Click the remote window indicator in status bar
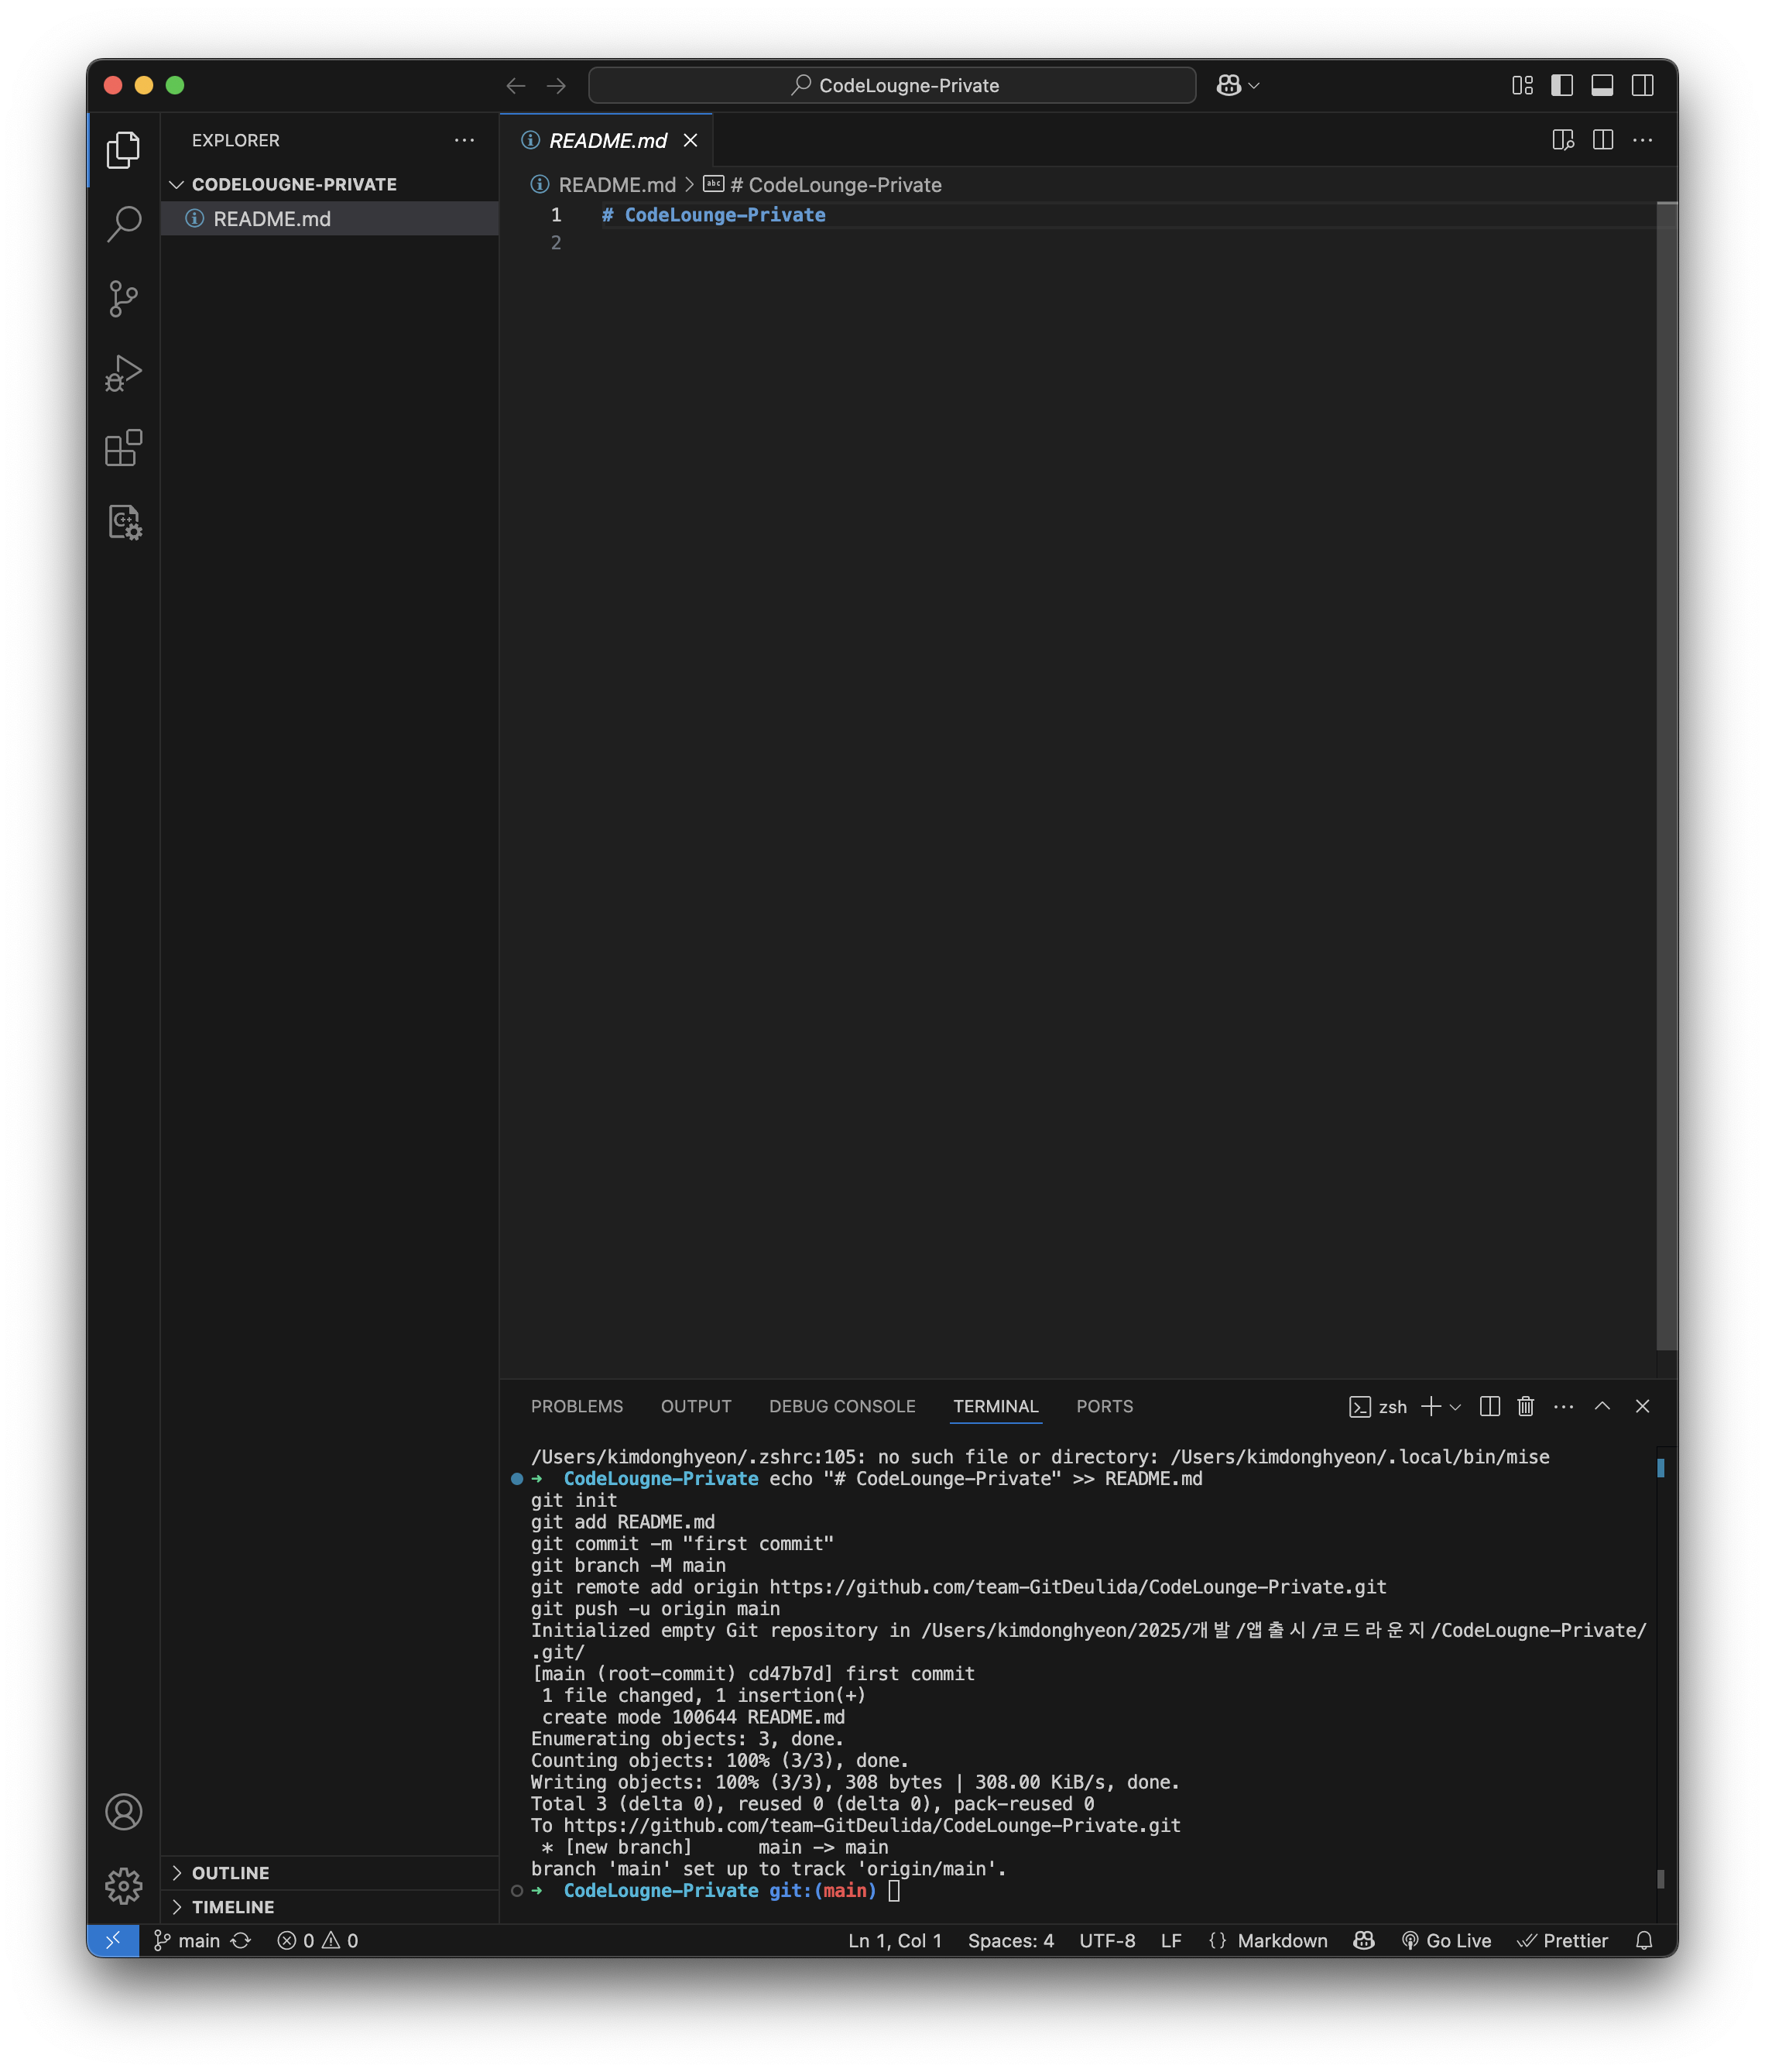This screenshot has height=2072, width=1765. click(113, 1940)
